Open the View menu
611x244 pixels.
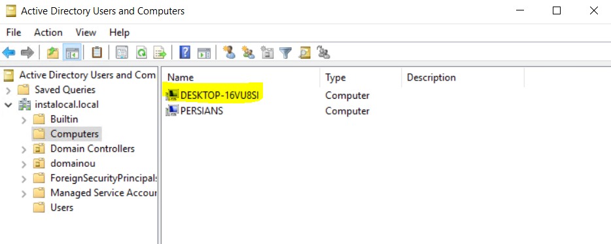86,32
